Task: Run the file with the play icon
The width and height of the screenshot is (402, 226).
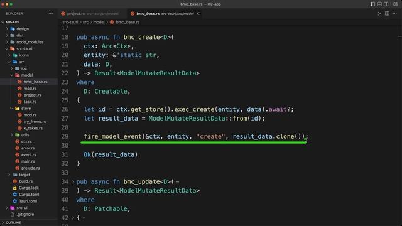Action: [x=379, y=14]
